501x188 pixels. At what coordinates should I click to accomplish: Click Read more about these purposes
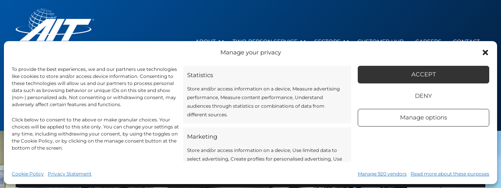[x=450, y=174]
